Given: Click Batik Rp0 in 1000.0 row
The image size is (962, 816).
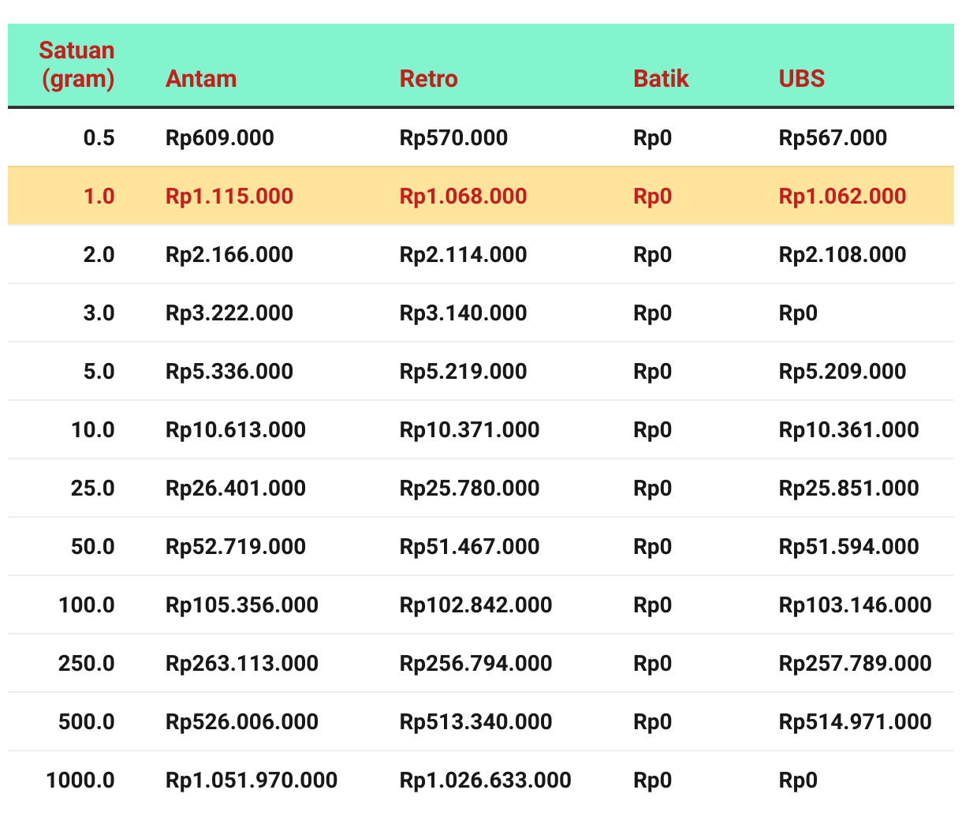Looking at the screenshot, I should point(652,780).
